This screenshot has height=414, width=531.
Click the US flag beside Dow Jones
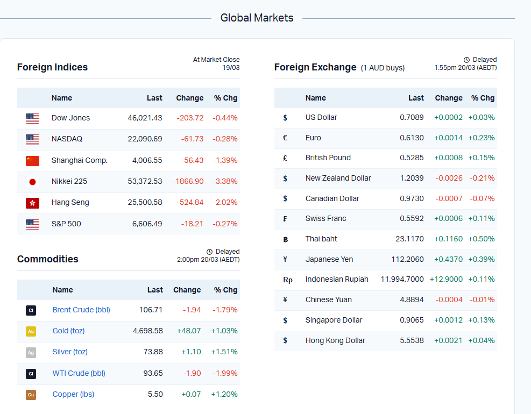(x=32, y=118)
